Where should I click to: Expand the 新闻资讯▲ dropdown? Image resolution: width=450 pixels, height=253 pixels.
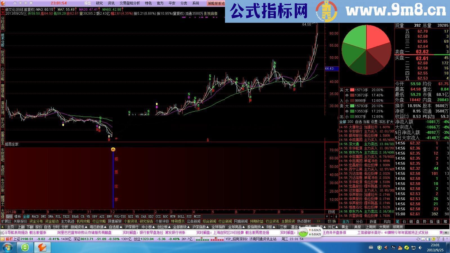tap(79, 227)
